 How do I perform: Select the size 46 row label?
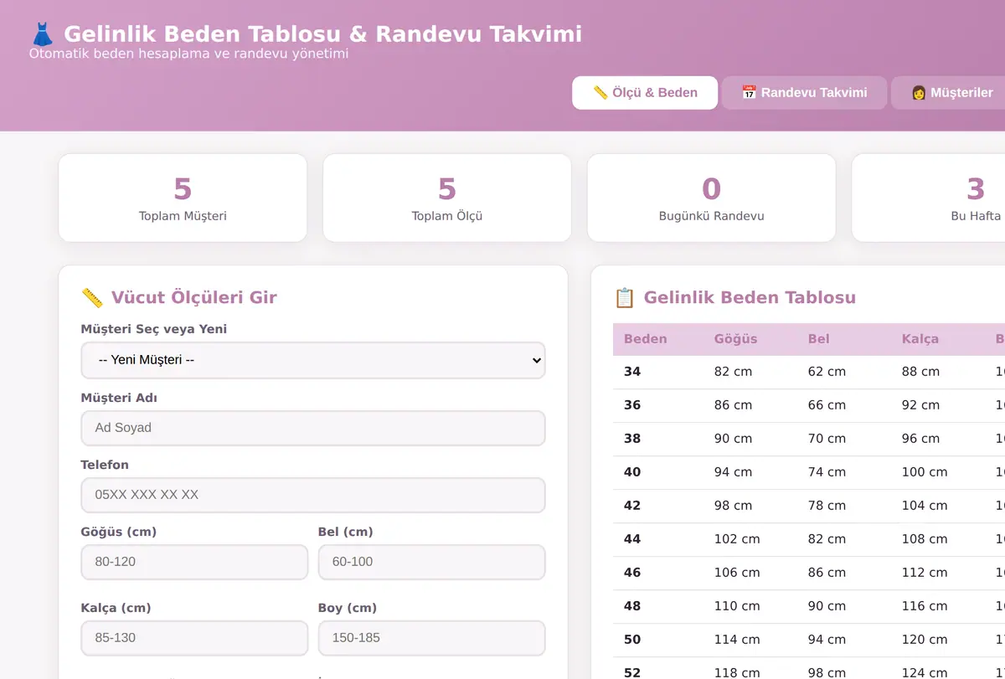631,573
